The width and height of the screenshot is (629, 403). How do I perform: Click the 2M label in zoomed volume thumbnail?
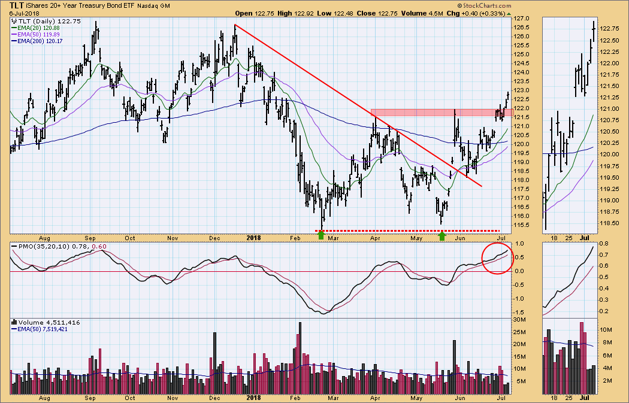point(607,380)
